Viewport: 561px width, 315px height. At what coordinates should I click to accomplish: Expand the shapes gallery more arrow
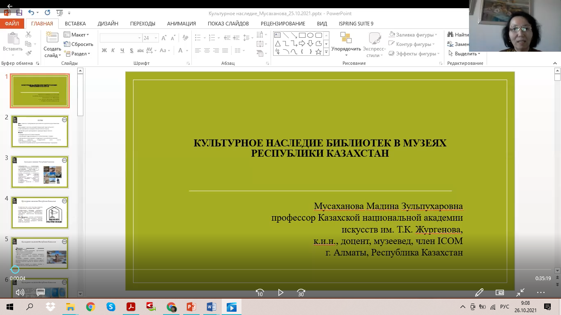tap(326, 52)
